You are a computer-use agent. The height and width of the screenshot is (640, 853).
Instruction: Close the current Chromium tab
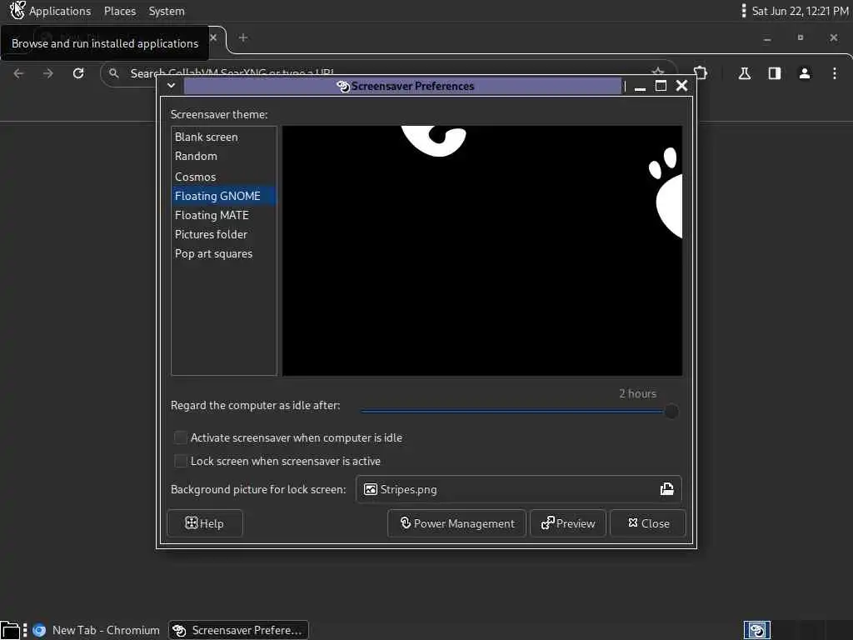[x=213, y=37]
